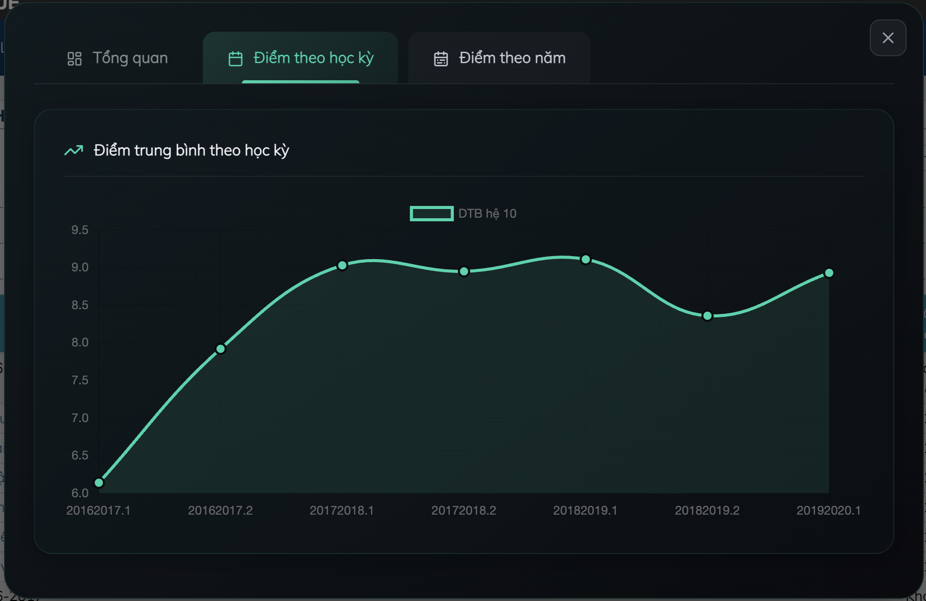This screenshot has height=601, width=926.
Task: Select the peak data point at 20182019.1
Action: coord(585,260)
